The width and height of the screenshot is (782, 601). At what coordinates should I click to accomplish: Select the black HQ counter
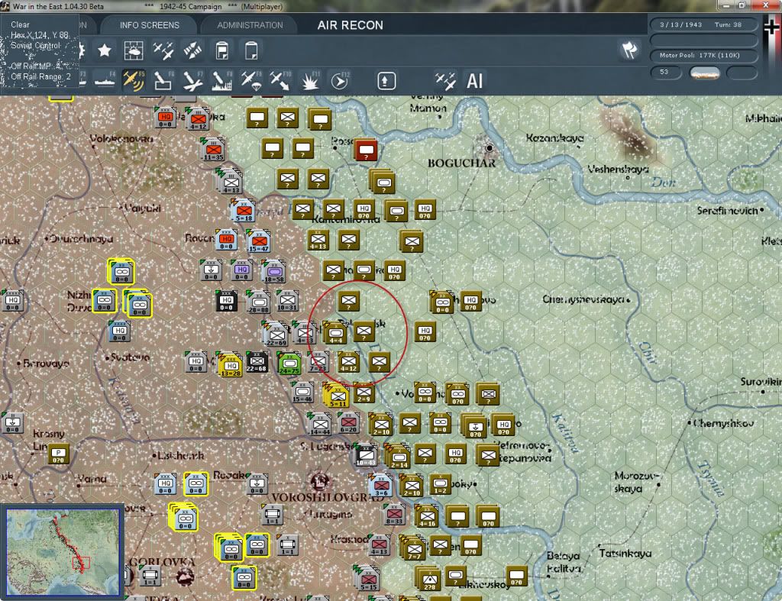pos(227,301)
